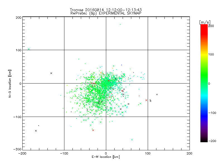This screenshot has height=167, width=223.
Task: Click the -100 tick label on the horizontal axis
Action: (x=64, y=153)
